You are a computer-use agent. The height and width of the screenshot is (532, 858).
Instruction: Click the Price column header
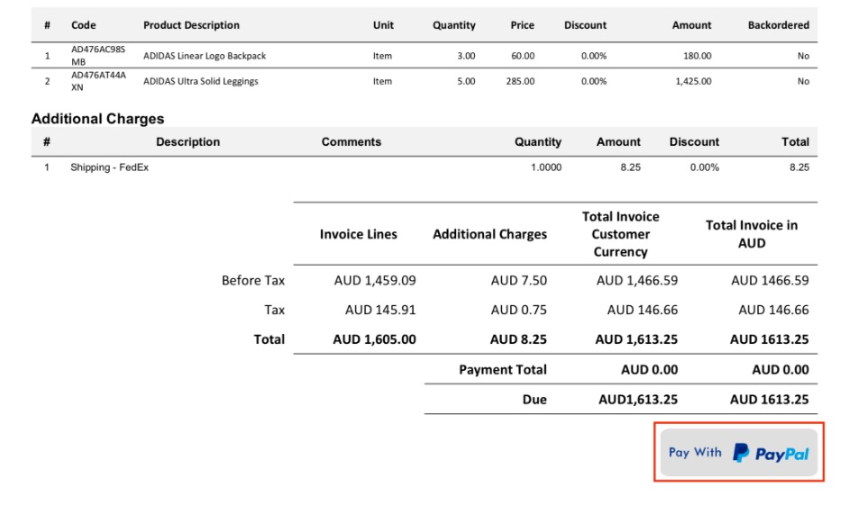click(x=522, y=25)
